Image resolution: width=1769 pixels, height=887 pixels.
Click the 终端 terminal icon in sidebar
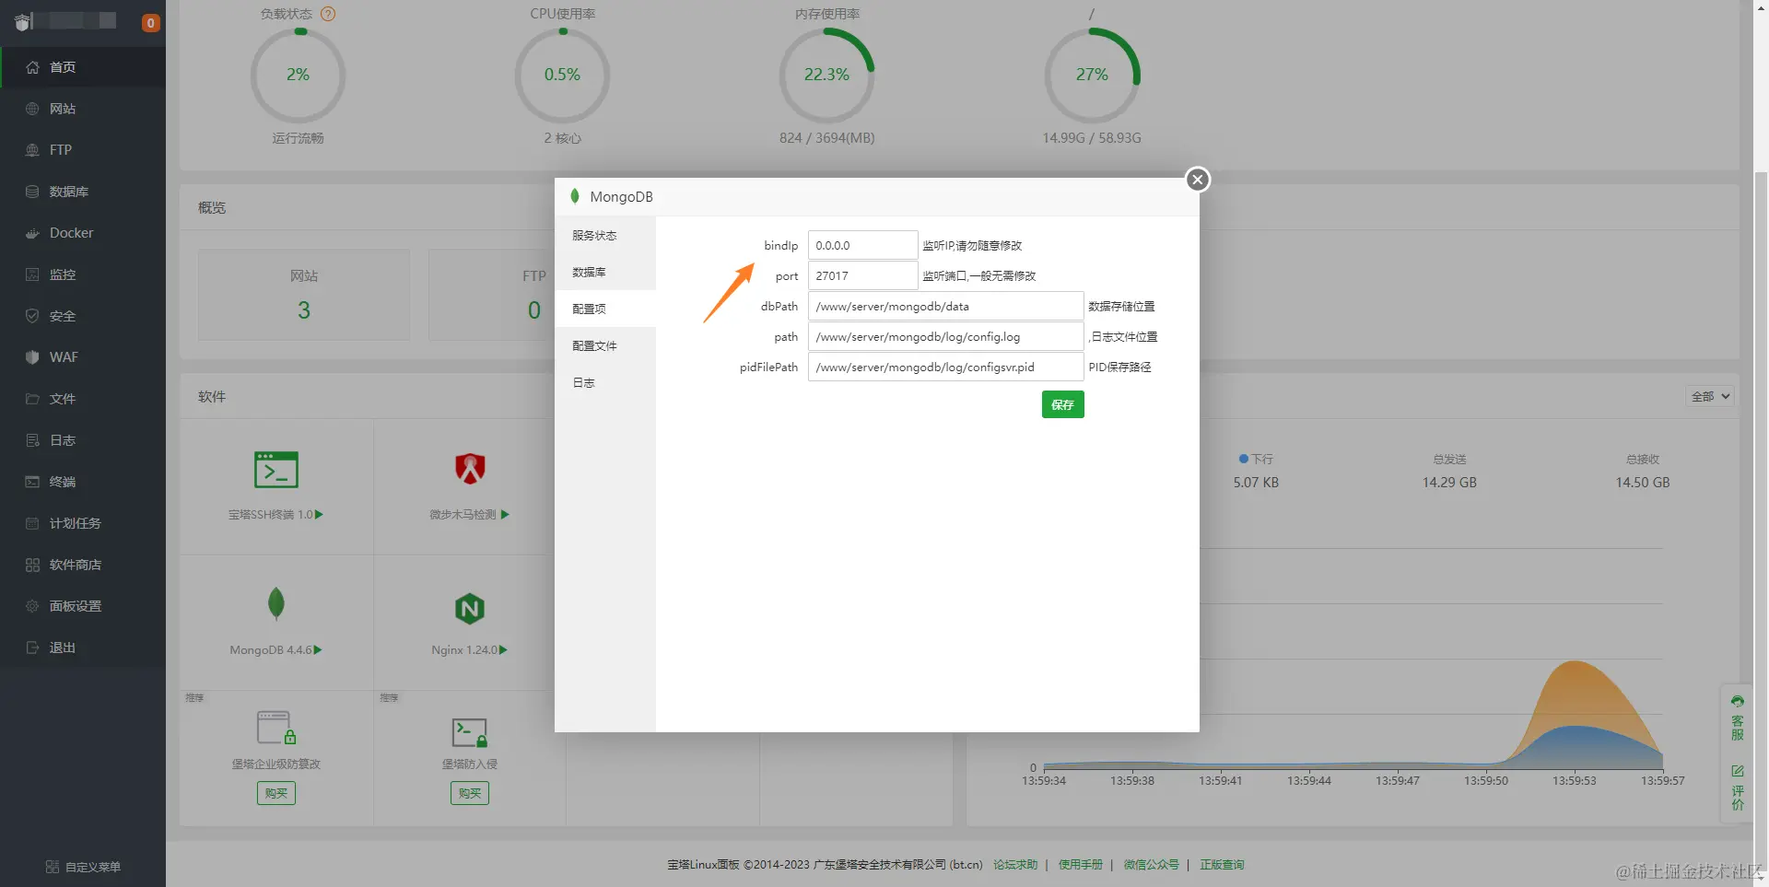point(32,482)
